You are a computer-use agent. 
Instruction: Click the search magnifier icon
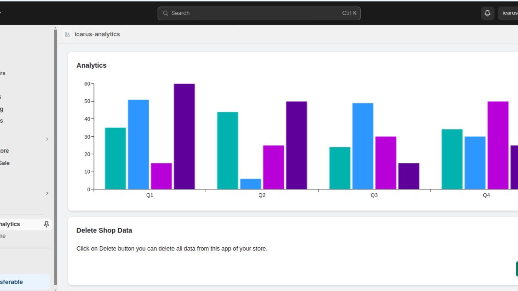165,13
